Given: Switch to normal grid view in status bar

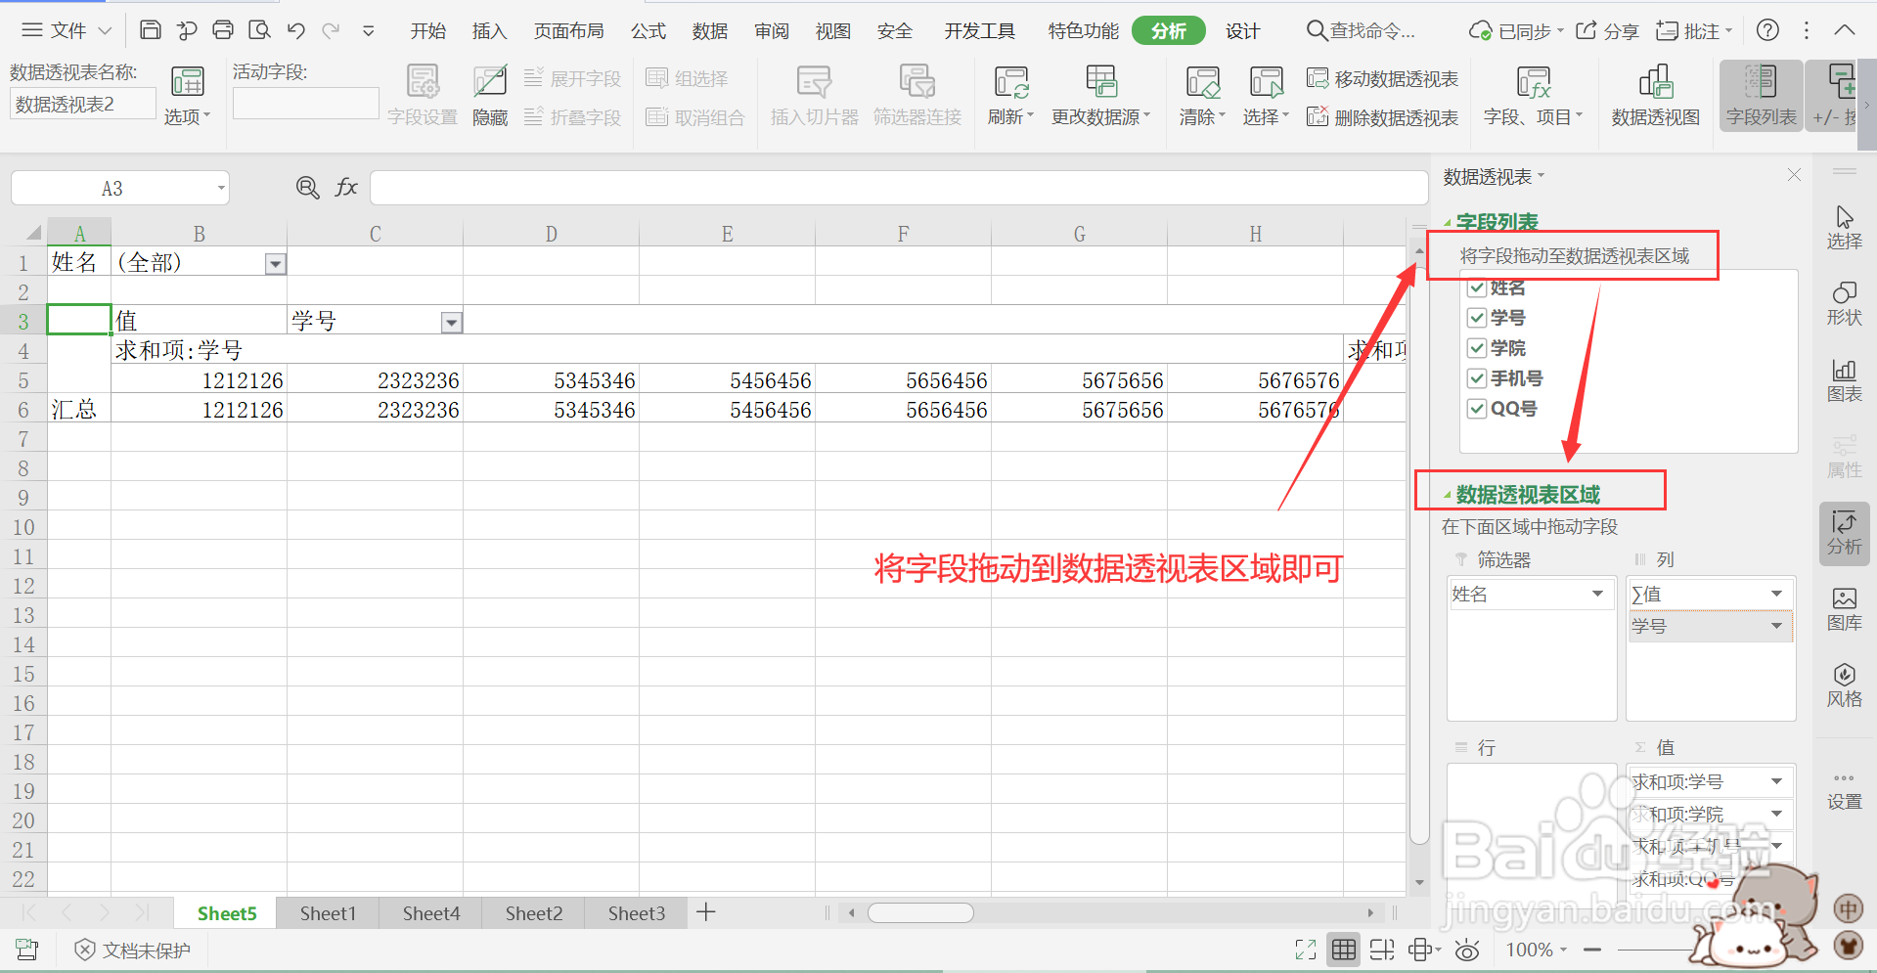Looking at the screenshot, I should 1344,950.
